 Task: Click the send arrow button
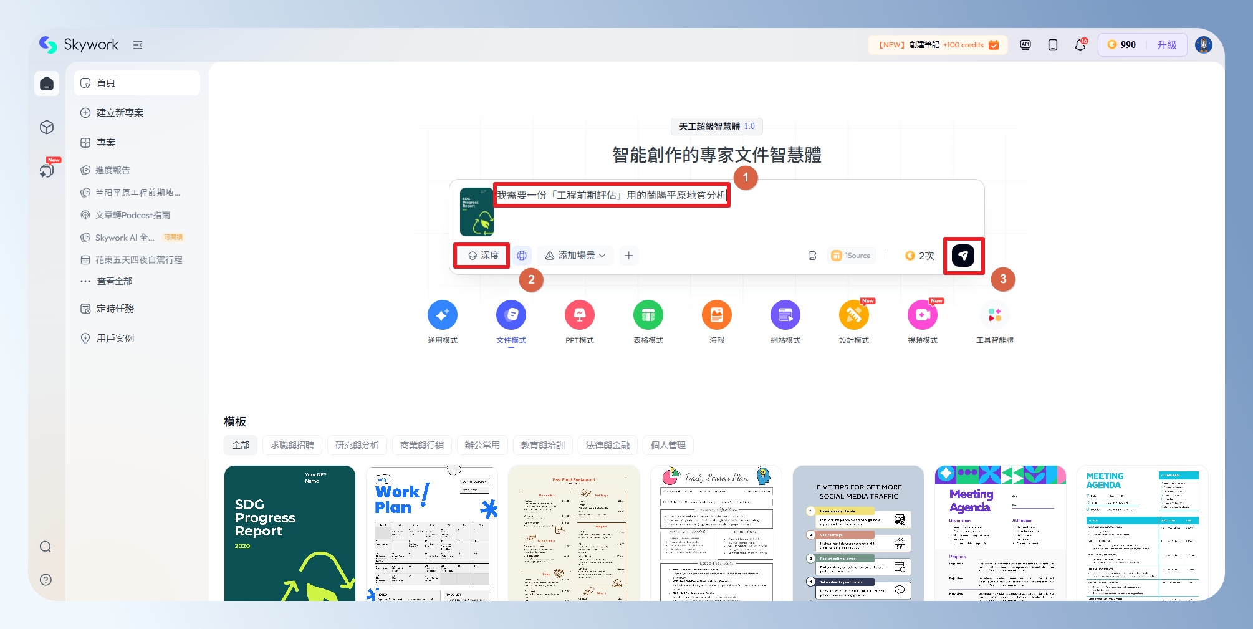[963, 256]
